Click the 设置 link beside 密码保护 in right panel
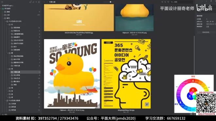The image size is (216, 121). click(207, 27)
